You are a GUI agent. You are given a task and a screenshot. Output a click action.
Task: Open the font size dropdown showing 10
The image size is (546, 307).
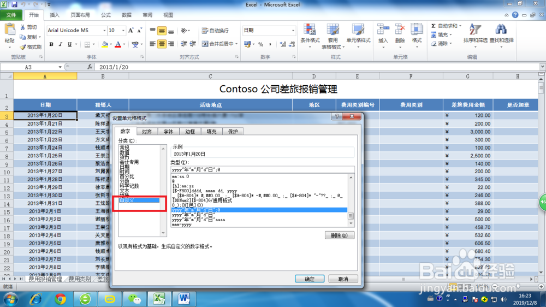click(123, 30)
